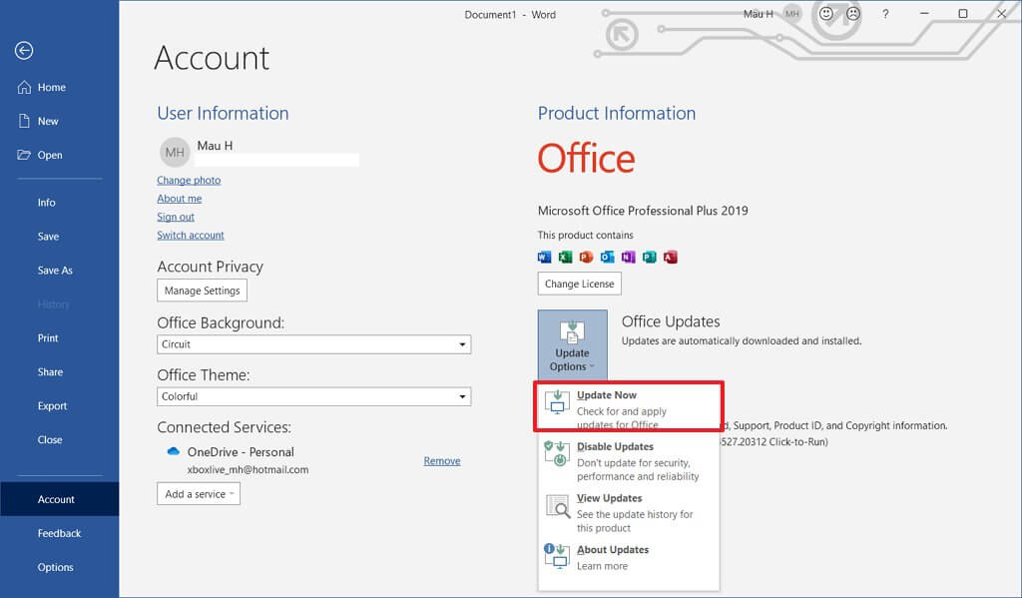The width and height of the screenshot is (1022, 598).
Task: Select View Updates menu entry
Action: [x=629, y=512]
